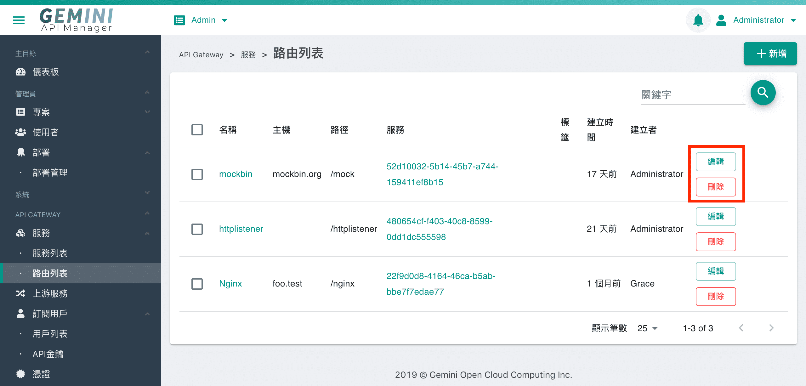Open service 22f9d0d8-4164 link
This screenshot has width=806, height=386.
(x=441, y=284)
